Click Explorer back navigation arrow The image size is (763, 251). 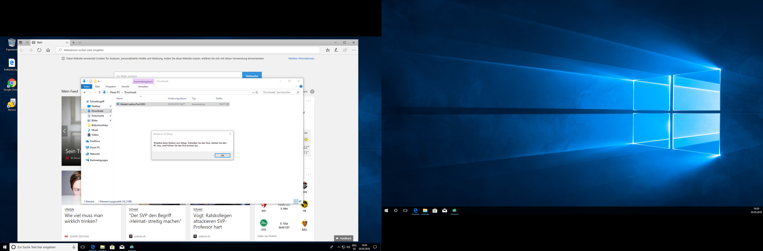pos(85,92)
